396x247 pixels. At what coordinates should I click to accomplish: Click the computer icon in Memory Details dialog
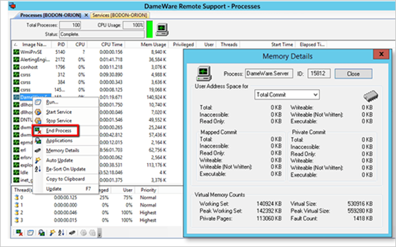point(204,74)
